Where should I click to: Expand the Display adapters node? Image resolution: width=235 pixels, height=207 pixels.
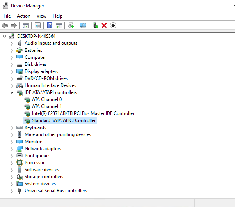[12, 71]
